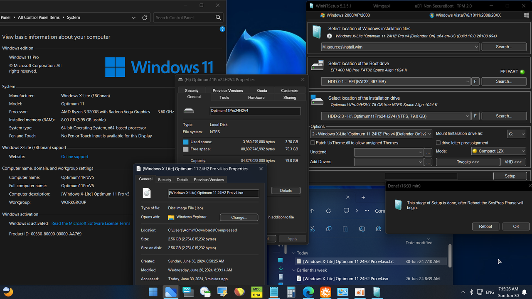Click the refresh icon in the Control Panel bar

coord(145,17)
